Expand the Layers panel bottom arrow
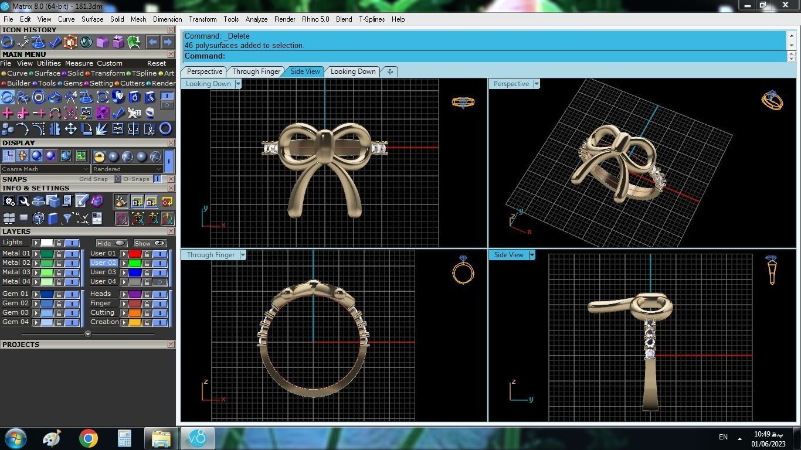 pos(87,334)
